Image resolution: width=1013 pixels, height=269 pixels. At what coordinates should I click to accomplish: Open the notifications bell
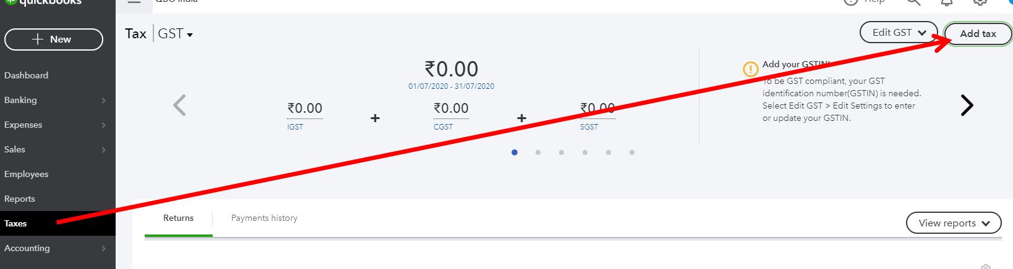(x=947, y=2)
